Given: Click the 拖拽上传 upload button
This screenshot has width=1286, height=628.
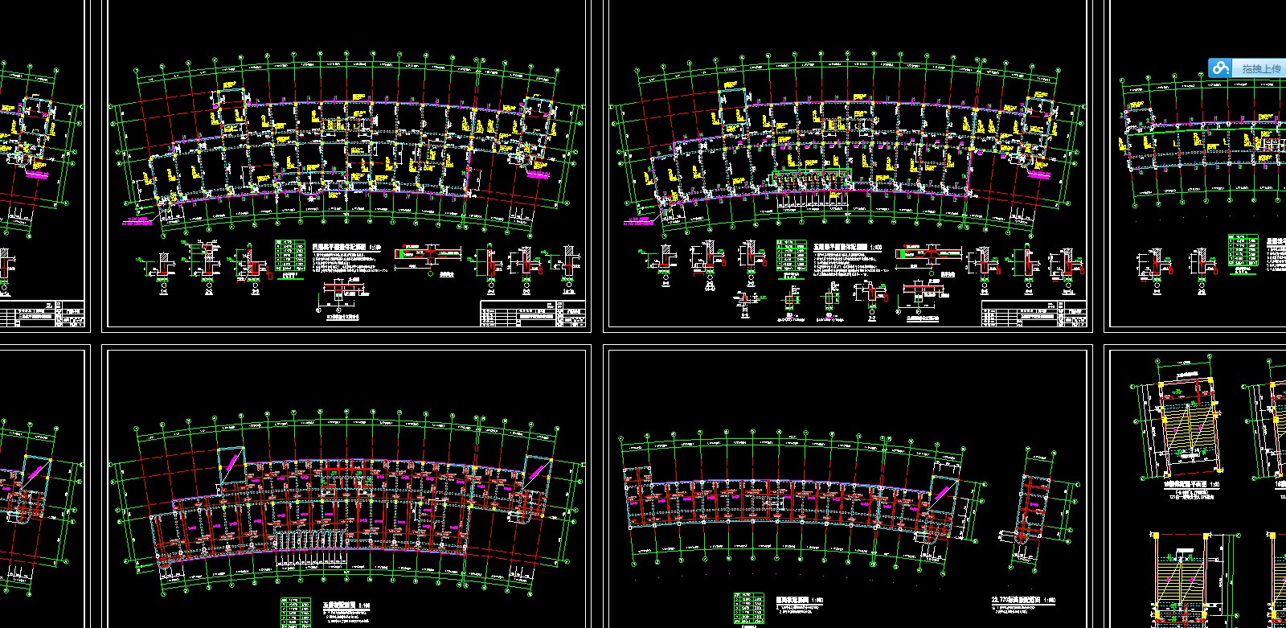Looking at the screenshot, I should (x=1260, y=68).
